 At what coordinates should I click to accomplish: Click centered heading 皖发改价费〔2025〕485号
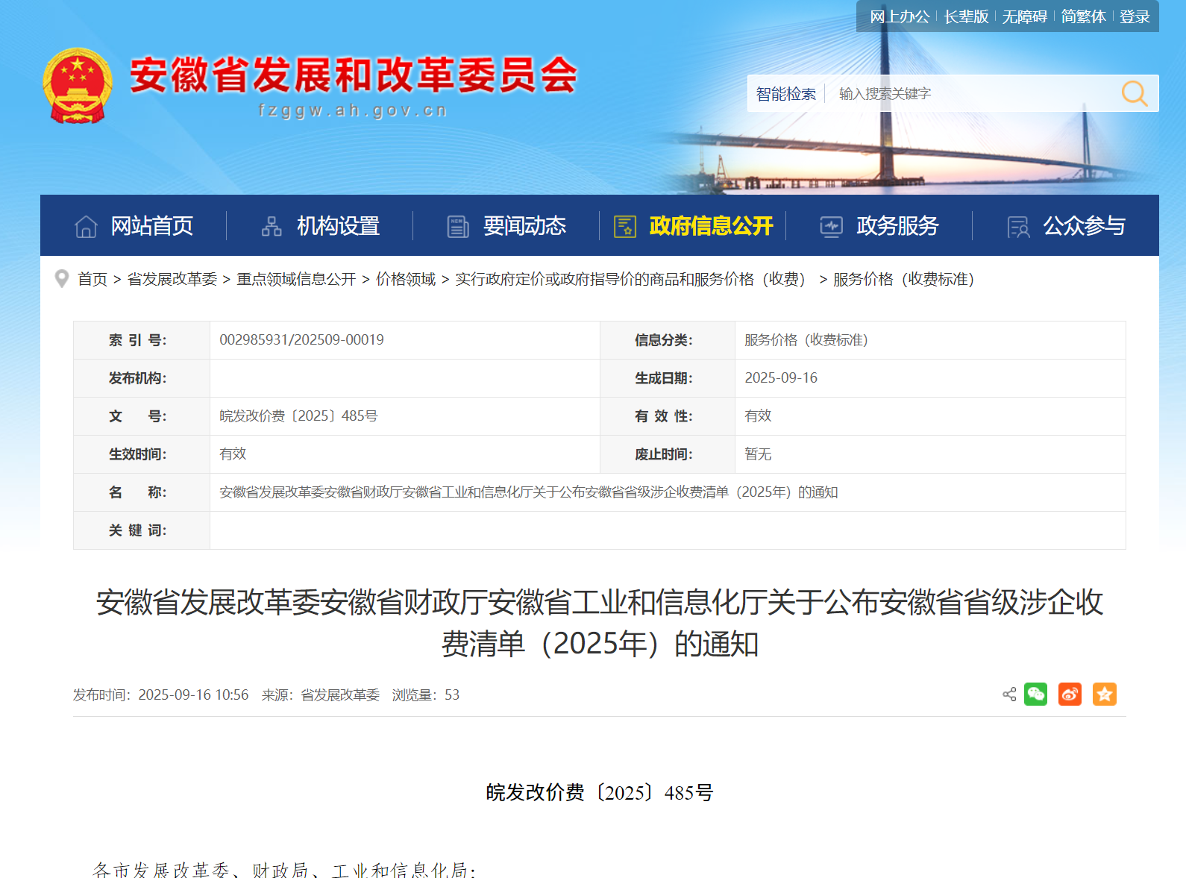[x=600, y=792]
